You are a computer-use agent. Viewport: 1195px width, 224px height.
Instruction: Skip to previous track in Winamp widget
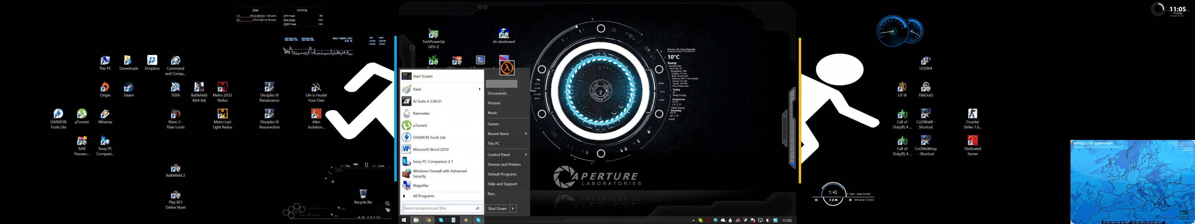point(816,200)
